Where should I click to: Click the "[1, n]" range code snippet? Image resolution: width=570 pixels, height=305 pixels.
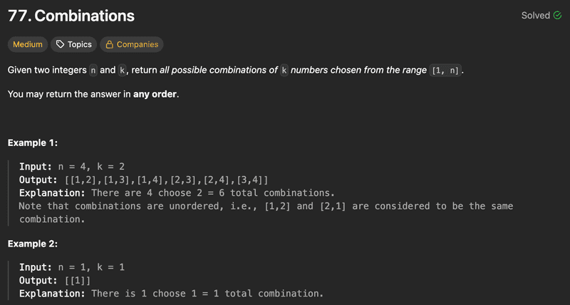446,71
